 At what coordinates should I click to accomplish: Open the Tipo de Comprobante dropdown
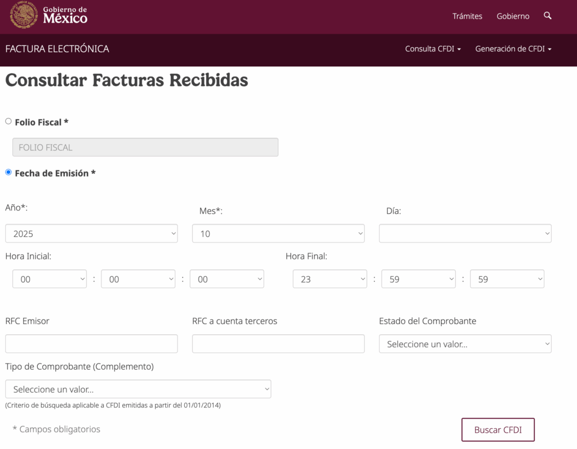tap(138, 389)
